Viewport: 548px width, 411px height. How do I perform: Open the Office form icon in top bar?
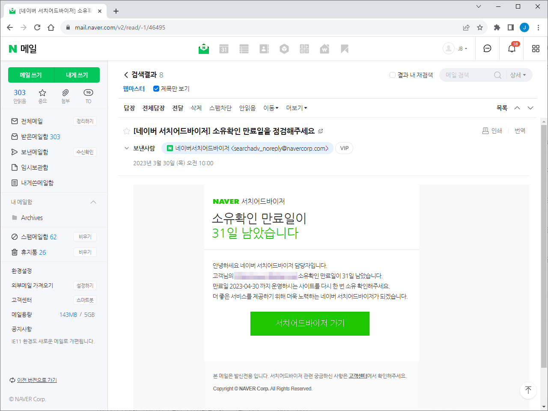tap(304, 49)
